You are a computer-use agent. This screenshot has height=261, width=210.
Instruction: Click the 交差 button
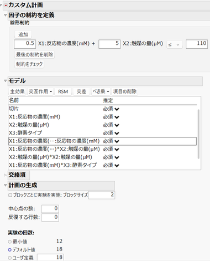pos(81,91)
